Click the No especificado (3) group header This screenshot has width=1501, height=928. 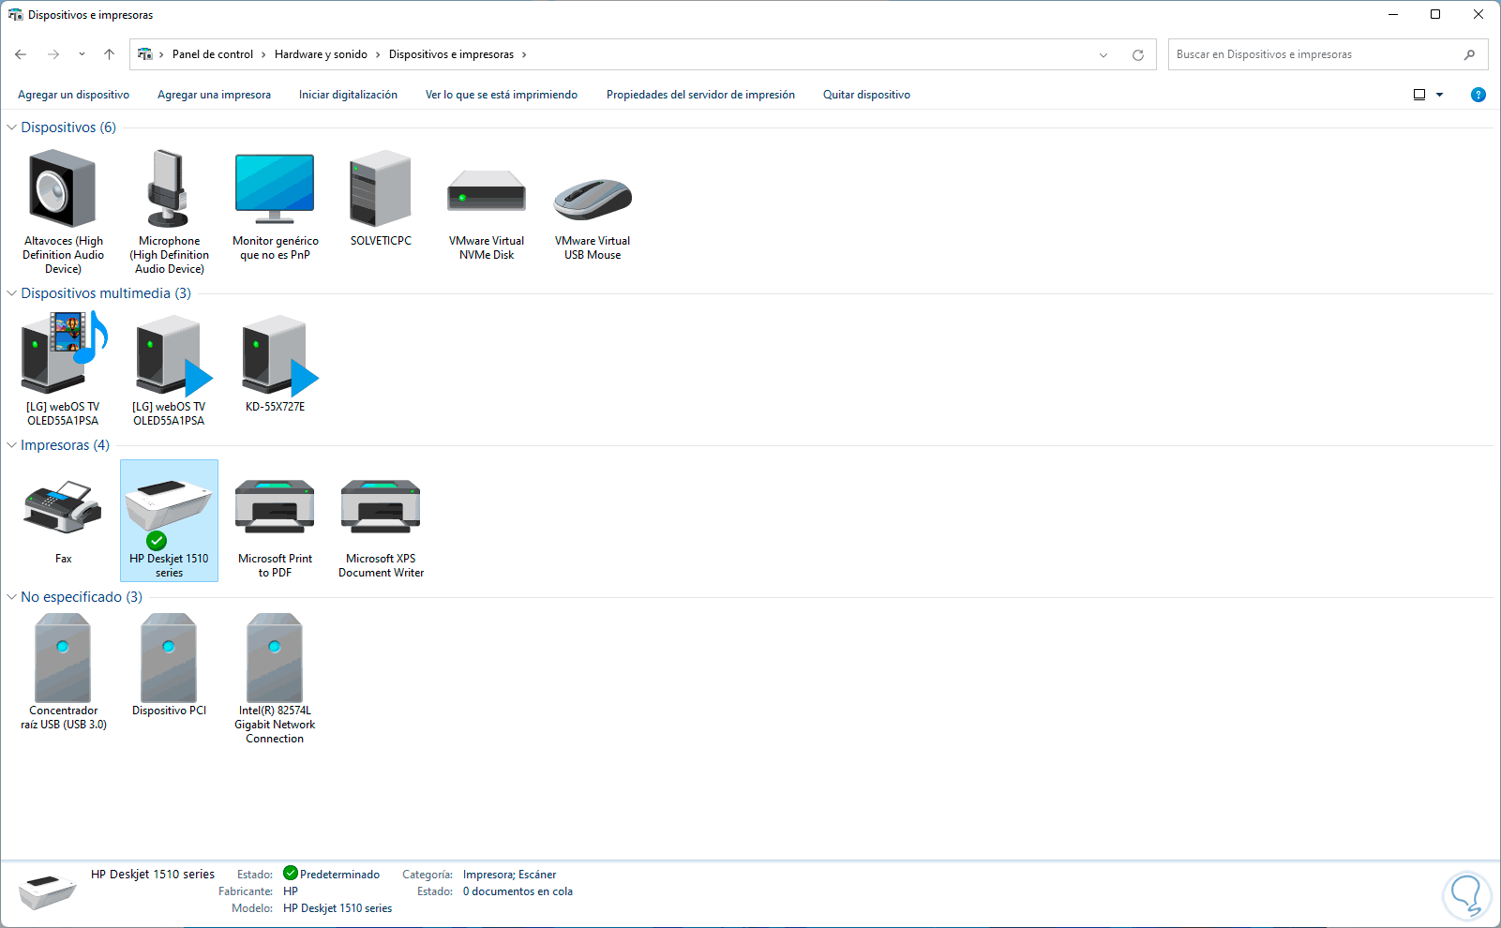(x=82, y=597)
